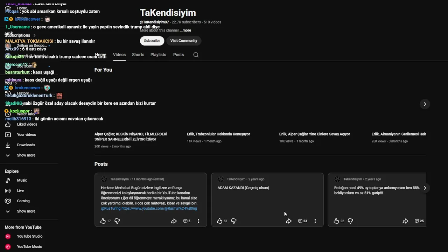Switch to the Posts tab
Image resolution: width=448 pixels, height=252 pixels.
(x=178, y=55)
